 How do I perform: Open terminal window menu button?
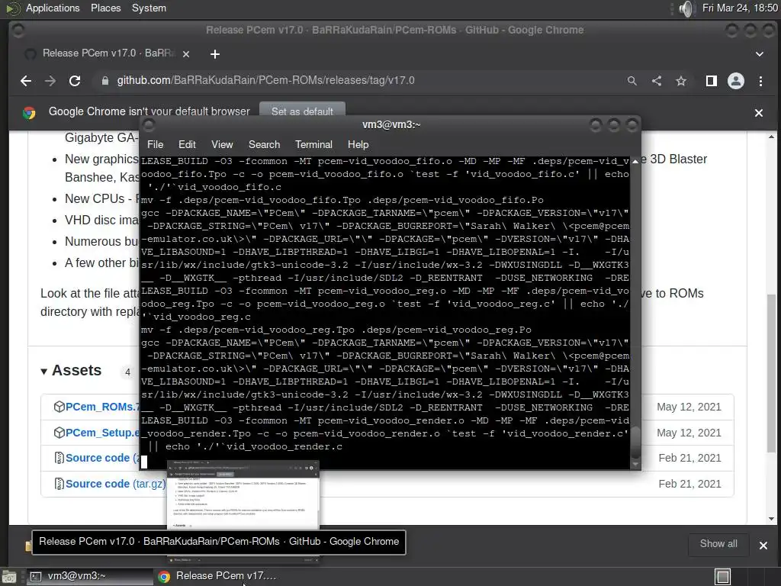click(x=149, y=124)
